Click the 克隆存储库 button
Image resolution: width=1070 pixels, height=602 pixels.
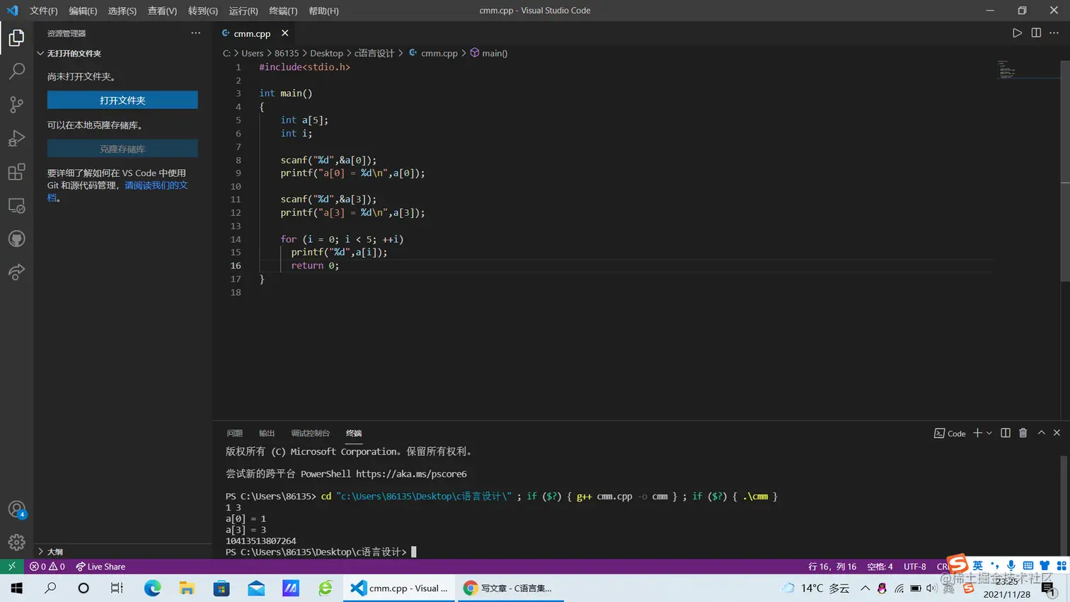coord(122,149)
